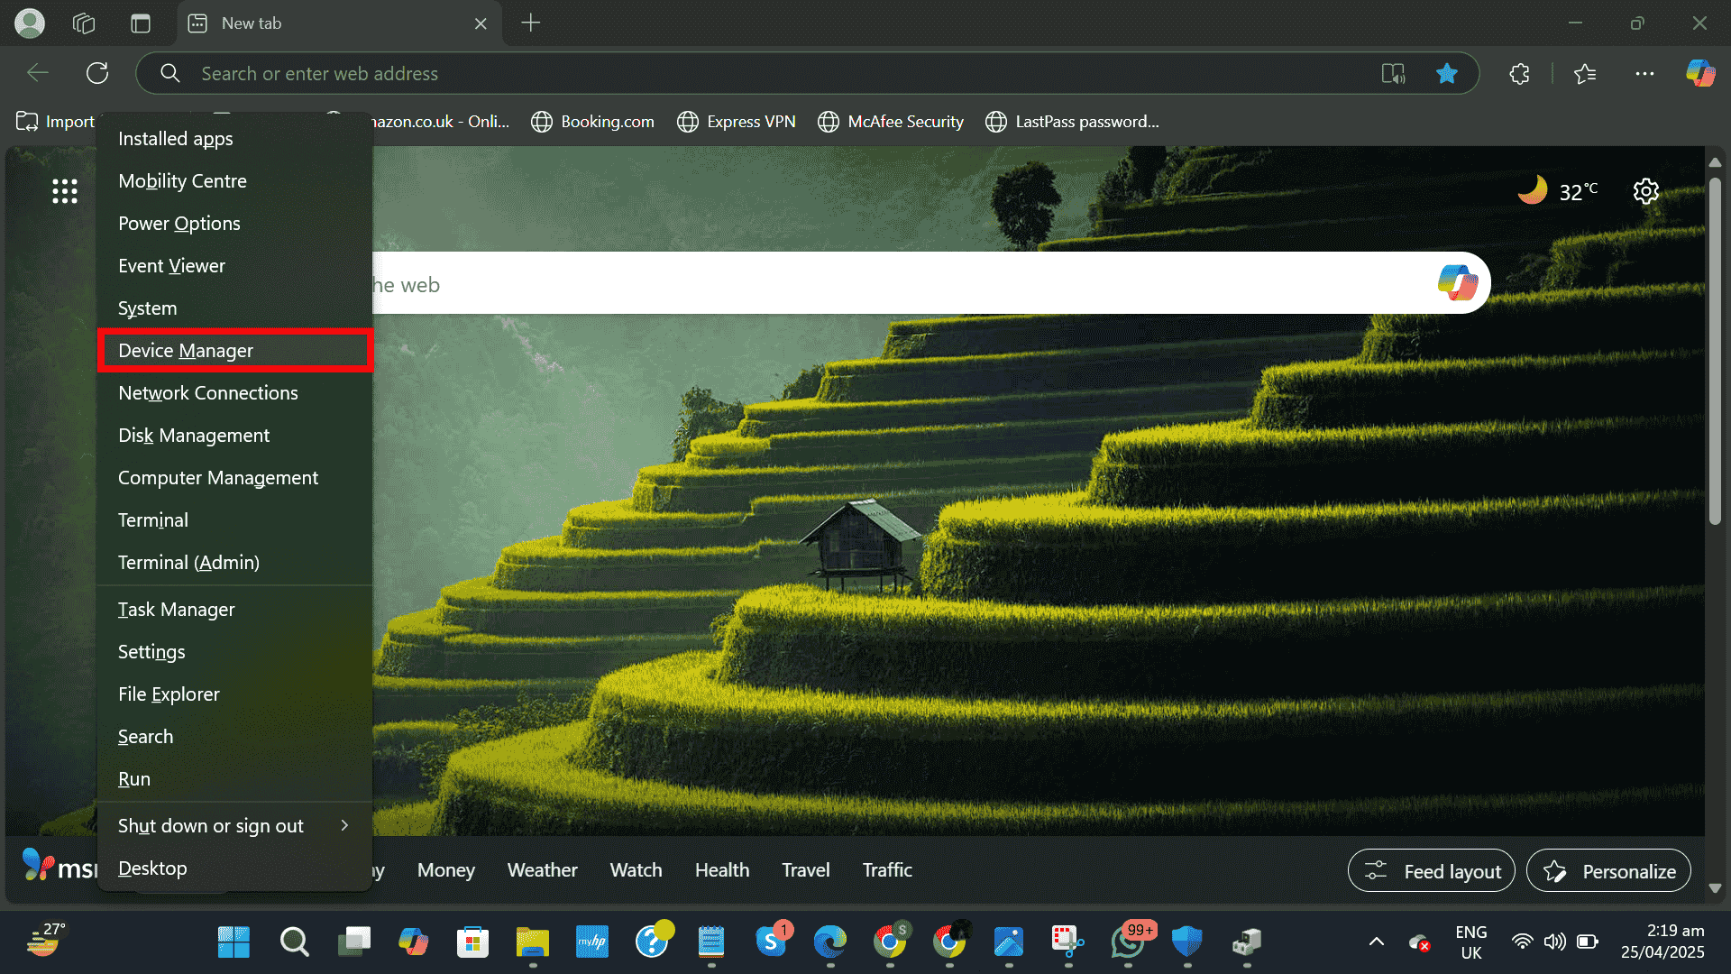
Task: Open the Extensions puzzle icon
Action: click(x=1519, y=73)
